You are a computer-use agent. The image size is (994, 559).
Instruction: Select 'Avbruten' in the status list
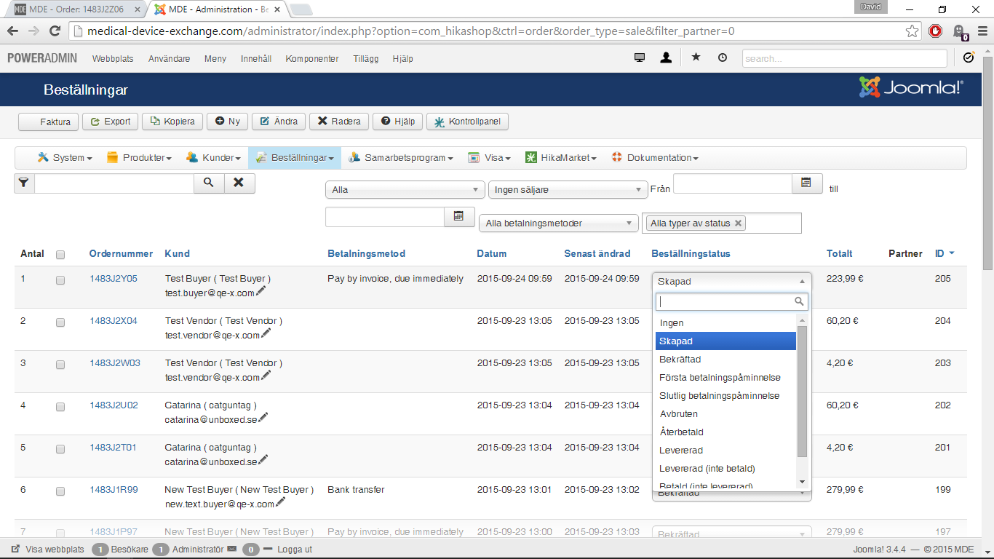726,414
